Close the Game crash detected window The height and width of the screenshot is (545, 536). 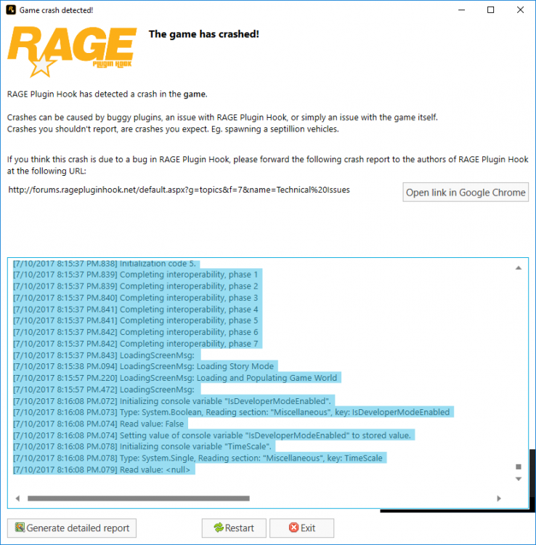[520, 9]
